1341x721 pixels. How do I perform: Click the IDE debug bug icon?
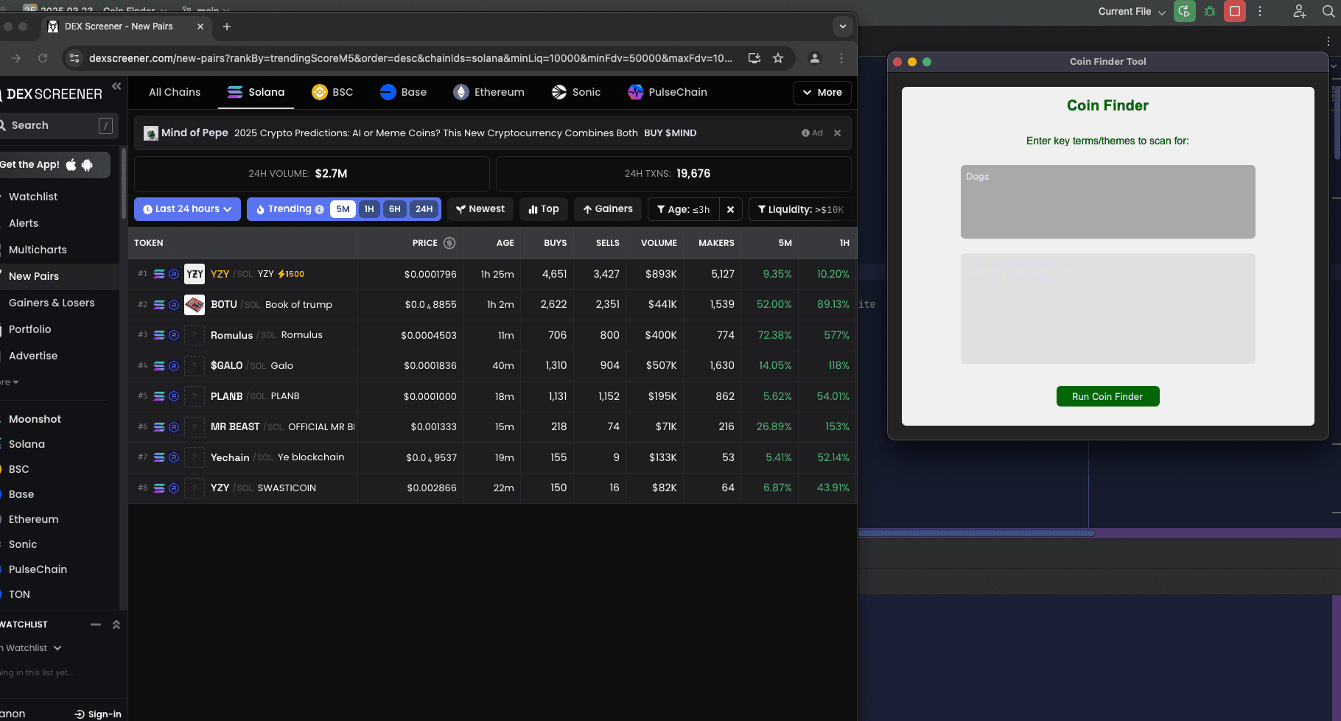pyautogui.click(x=1210, y=11)
